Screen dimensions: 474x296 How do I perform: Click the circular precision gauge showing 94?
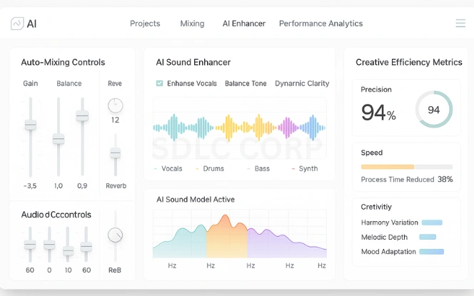click(433, 109)
